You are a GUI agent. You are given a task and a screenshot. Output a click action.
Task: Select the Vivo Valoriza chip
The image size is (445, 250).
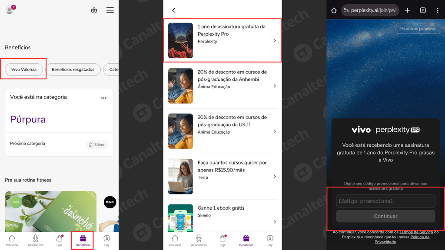tap(24, 69)
